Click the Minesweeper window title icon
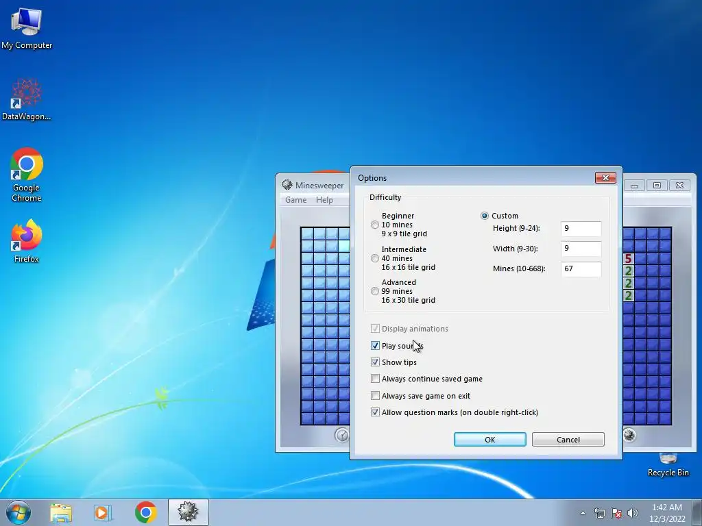 pos(287,185)
